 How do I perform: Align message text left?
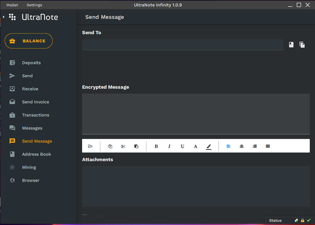[228, 146]
